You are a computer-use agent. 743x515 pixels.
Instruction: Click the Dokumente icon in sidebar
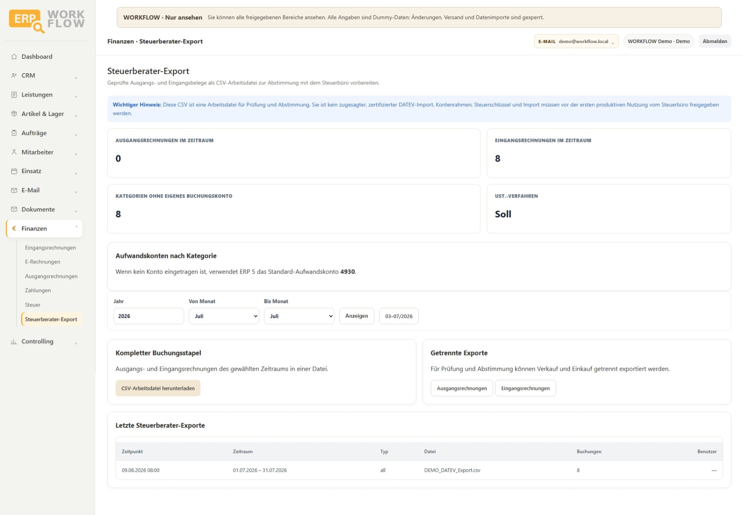[x=14, y=209]
